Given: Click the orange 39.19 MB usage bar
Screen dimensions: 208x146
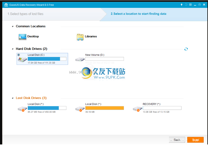Looking at the screenshot, I should click(x=105, y=108).
